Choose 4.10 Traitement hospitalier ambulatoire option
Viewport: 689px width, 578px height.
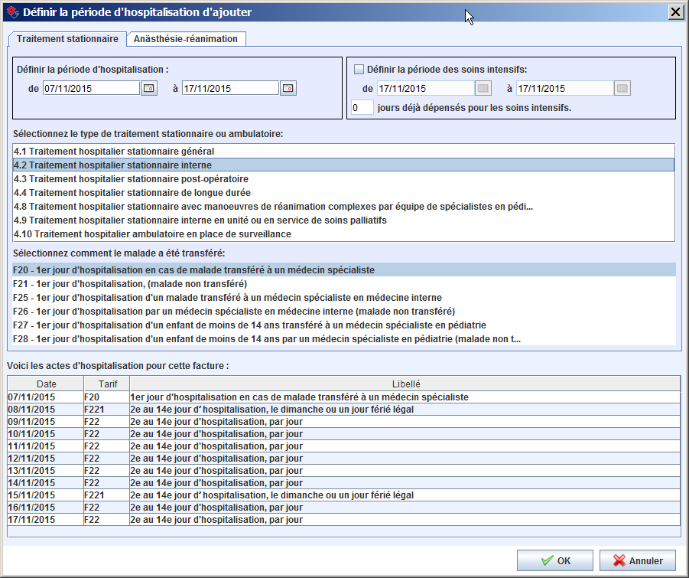click(152, 233)
